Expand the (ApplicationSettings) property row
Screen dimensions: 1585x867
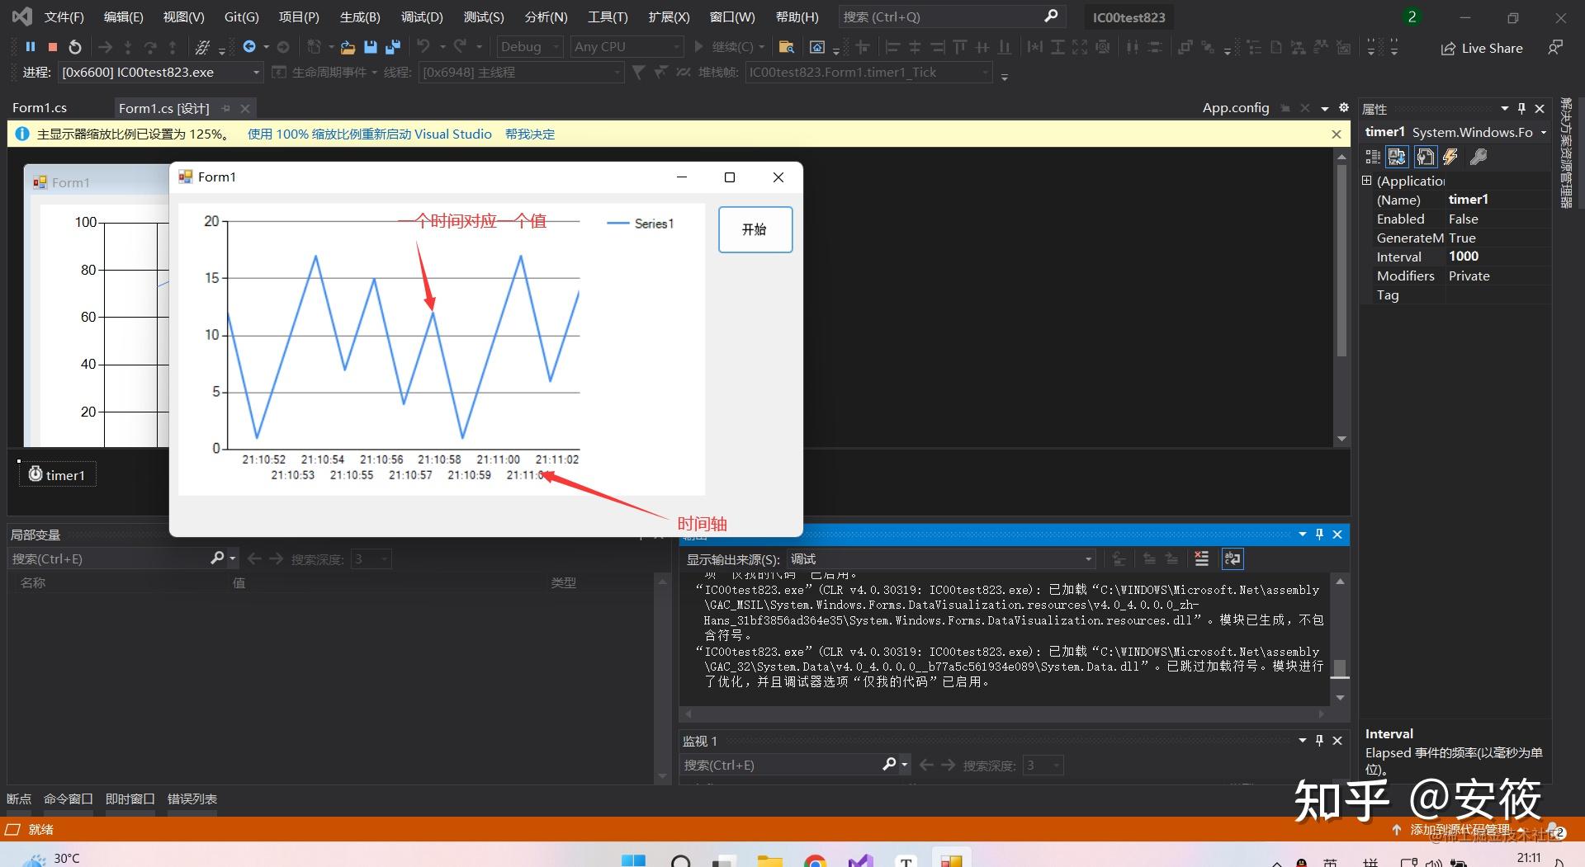tap(1367, 180)
